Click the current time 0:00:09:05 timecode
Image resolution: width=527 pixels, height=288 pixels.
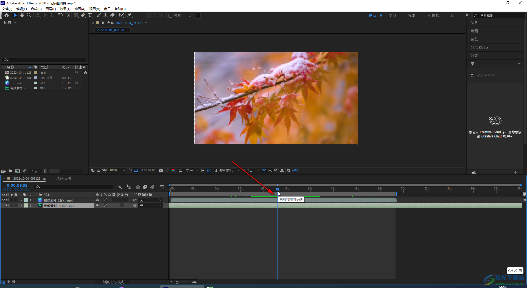[x=17, y=185]
